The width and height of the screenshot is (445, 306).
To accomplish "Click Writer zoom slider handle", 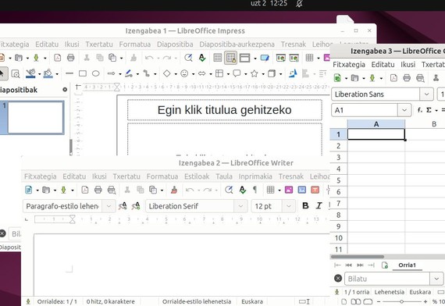I will point(401,302).
